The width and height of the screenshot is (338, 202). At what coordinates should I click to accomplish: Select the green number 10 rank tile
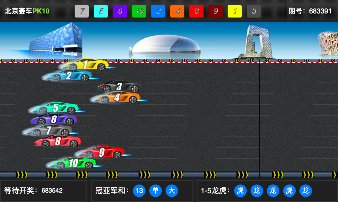point(139,11)
